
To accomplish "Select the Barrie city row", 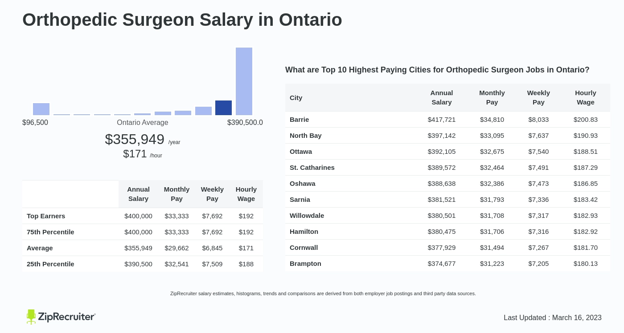I will (x=448, y=119).
